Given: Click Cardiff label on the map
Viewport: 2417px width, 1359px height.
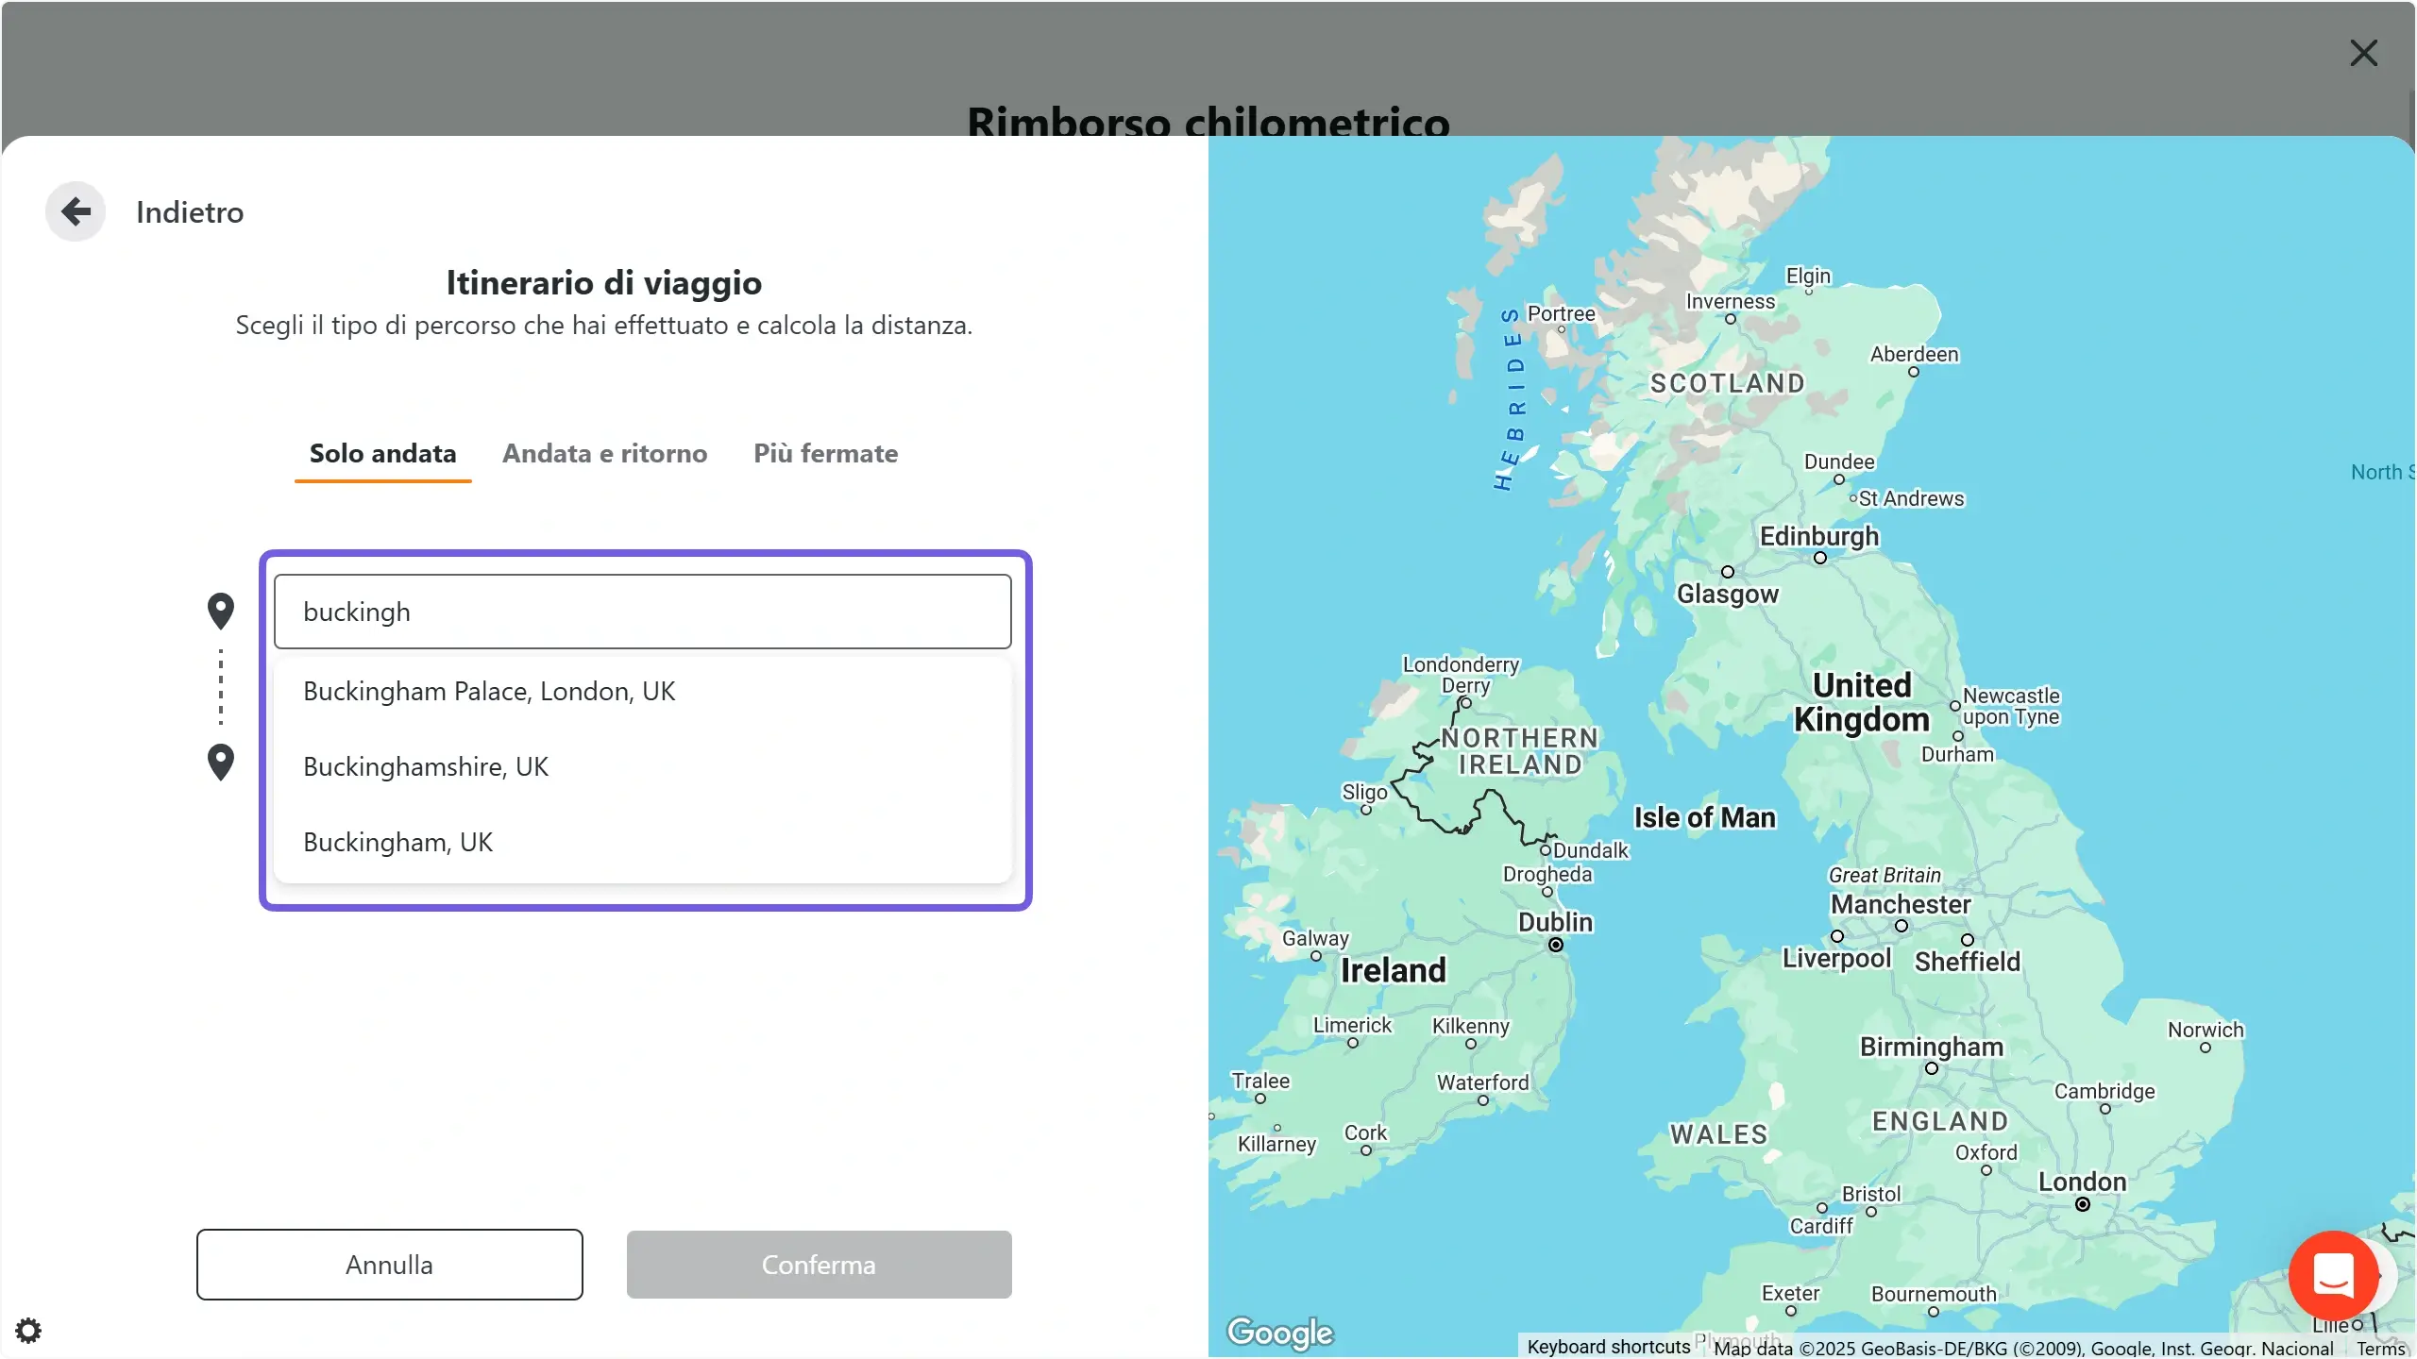Looking at the screenshot, I should (1820, 1225).
